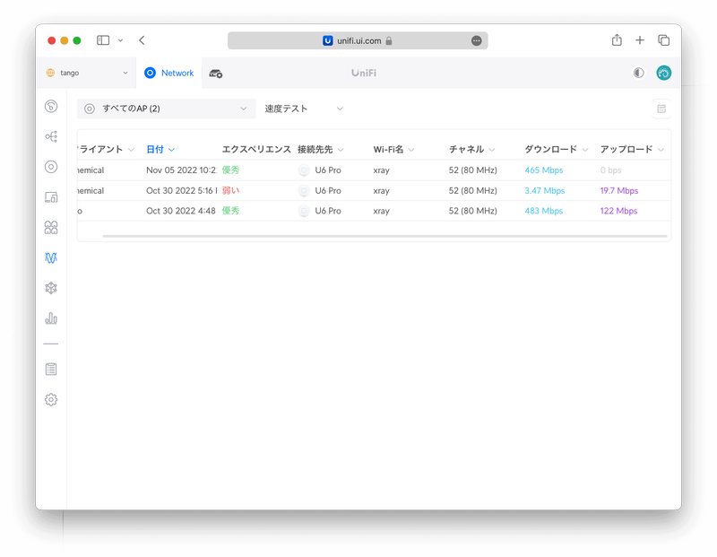Click the Protect camera application icon
The image size is (717, 557).
216,74
